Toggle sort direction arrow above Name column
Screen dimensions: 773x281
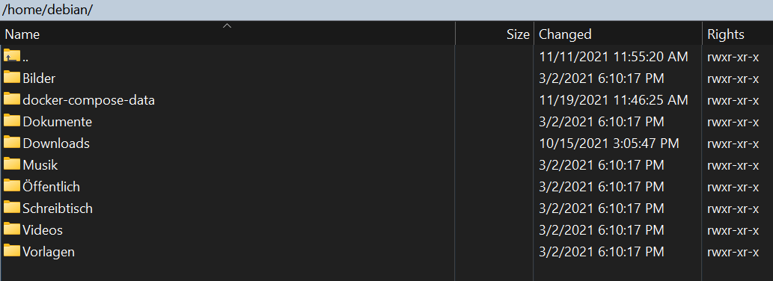click(x=227, y=25)
